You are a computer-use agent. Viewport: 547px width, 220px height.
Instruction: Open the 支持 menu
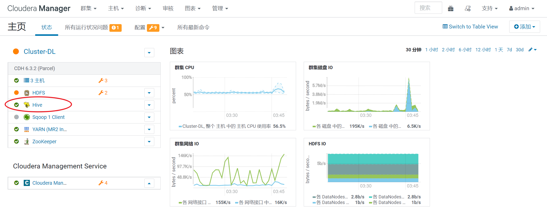(x=490, y=8)
